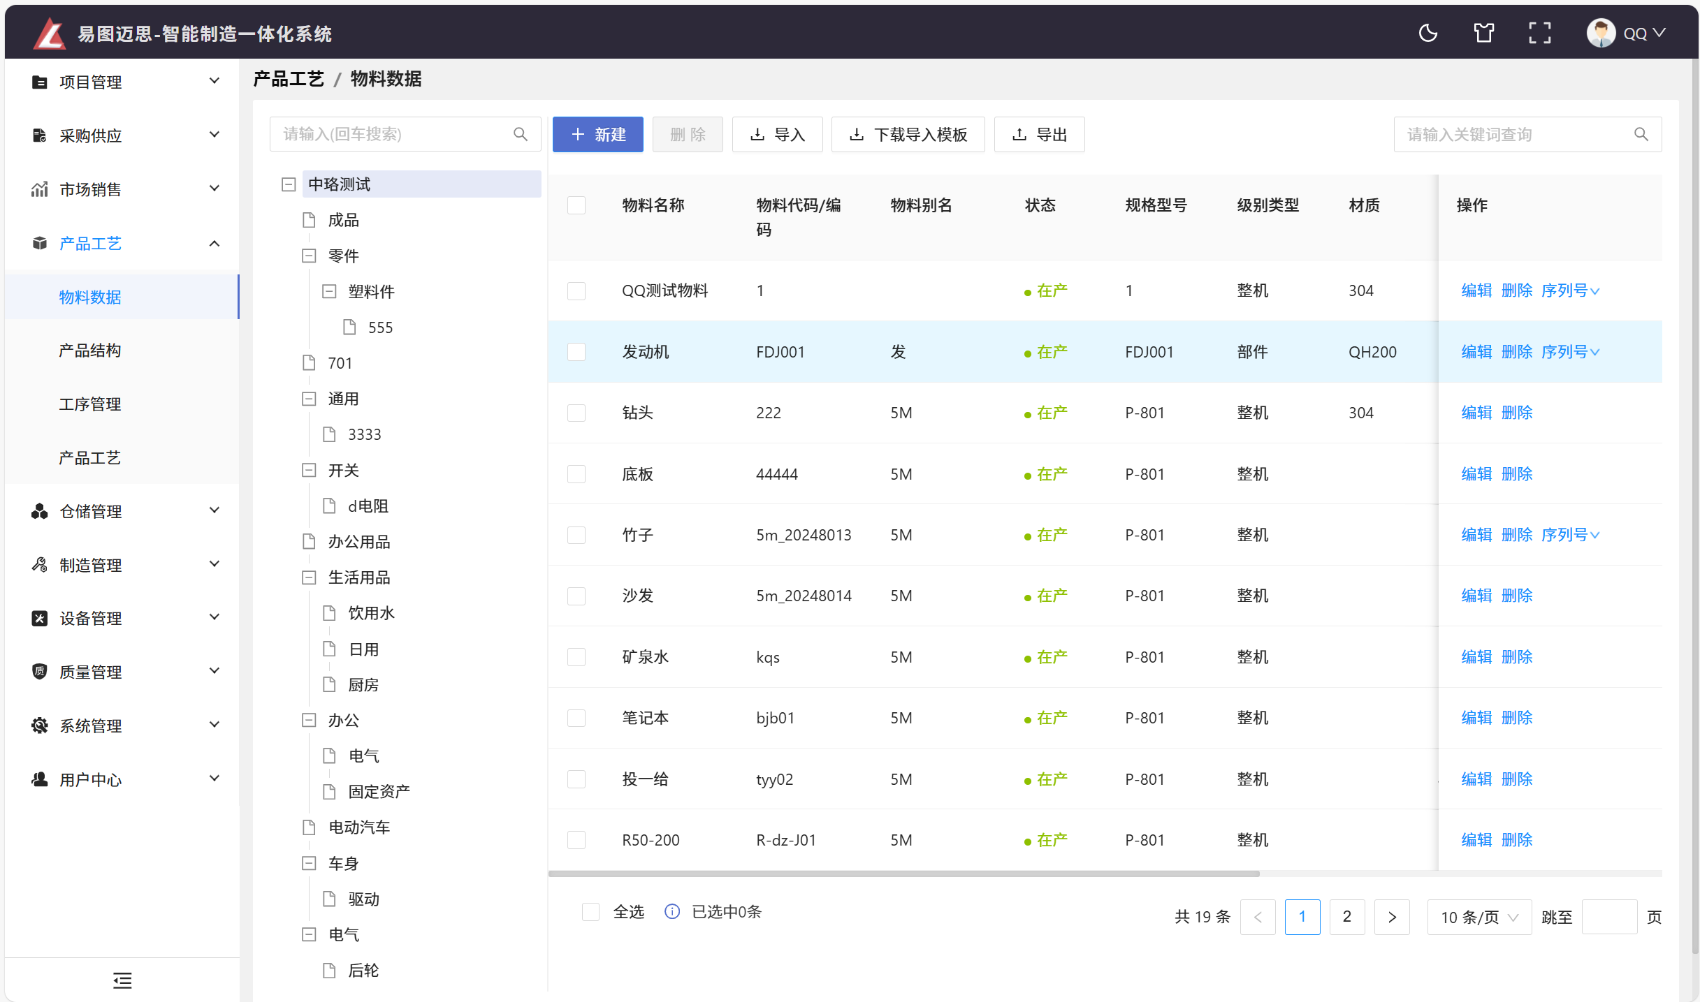Click keyword search magnifier icon
The image size is (1700, 1002).
pos(1641,134)
